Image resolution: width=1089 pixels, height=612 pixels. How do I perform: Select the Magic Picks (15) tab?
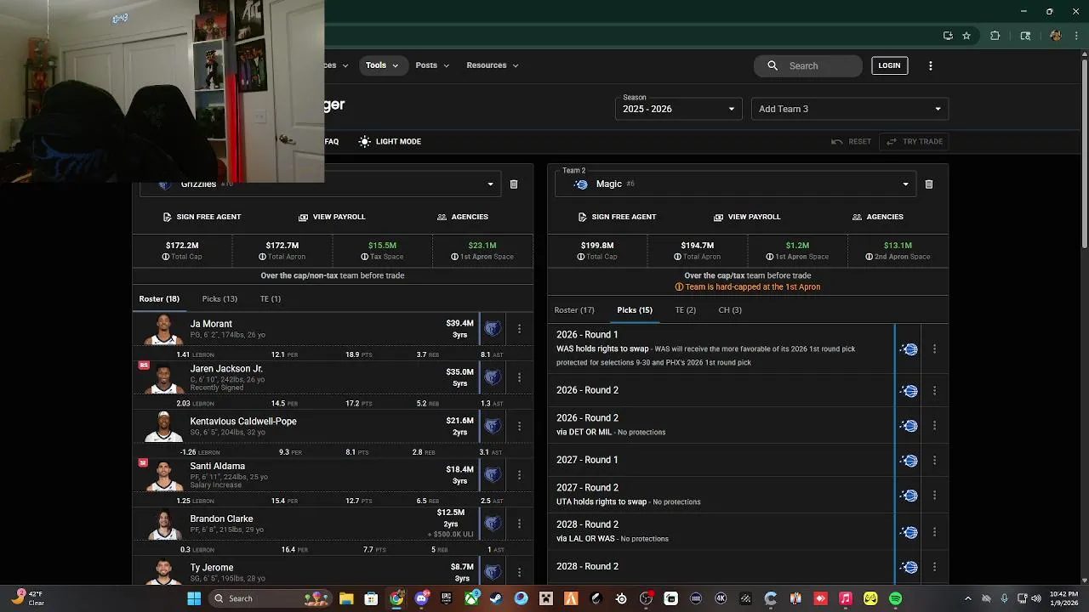click(x=635, y=310)
